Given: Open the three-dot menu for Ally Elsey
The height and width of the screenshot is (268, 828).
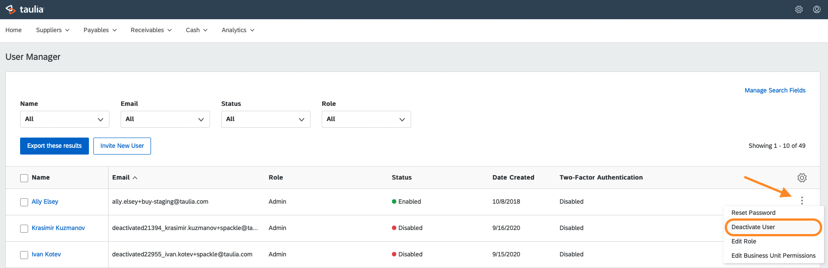Looking at the screenshot, I should (x=802, y=201).
